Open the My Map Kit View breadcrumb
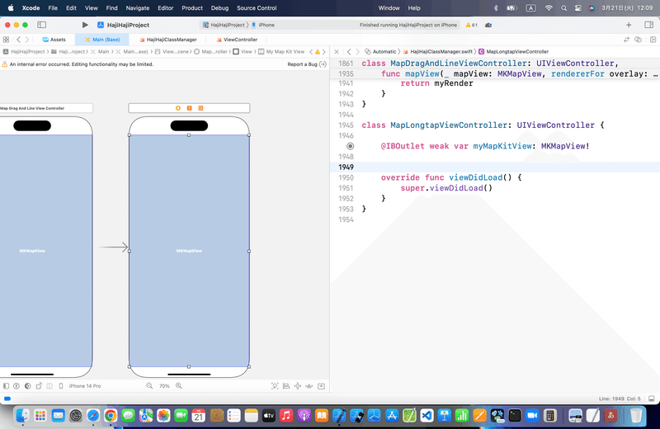 point(281,52)
